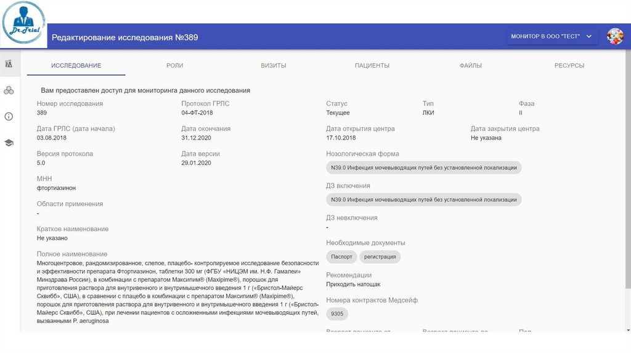631x353 pixels.
Task: Select the МНН value фортиазинон
Action: (56, 188)
